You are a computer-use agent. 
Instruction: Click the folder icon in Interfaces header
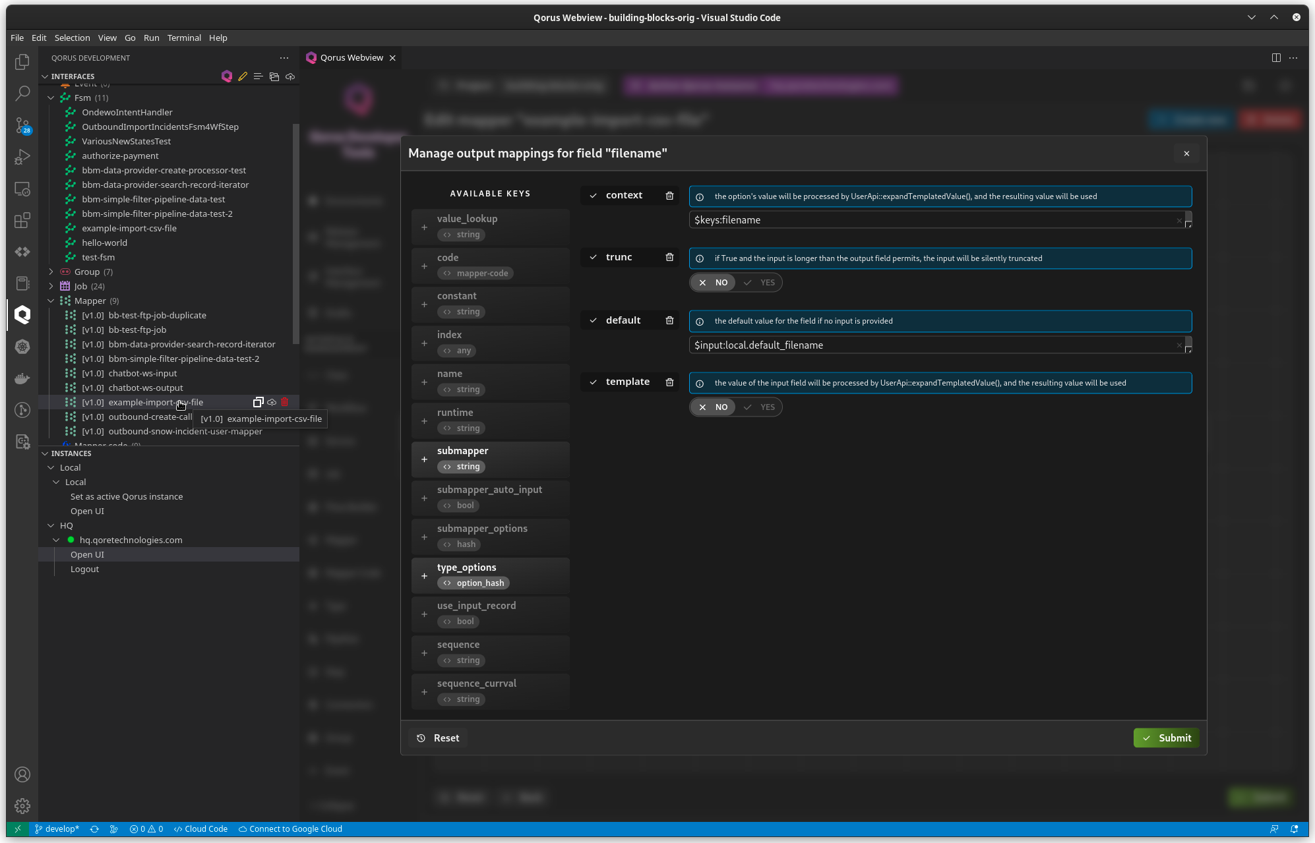click(x=274, y=76)
